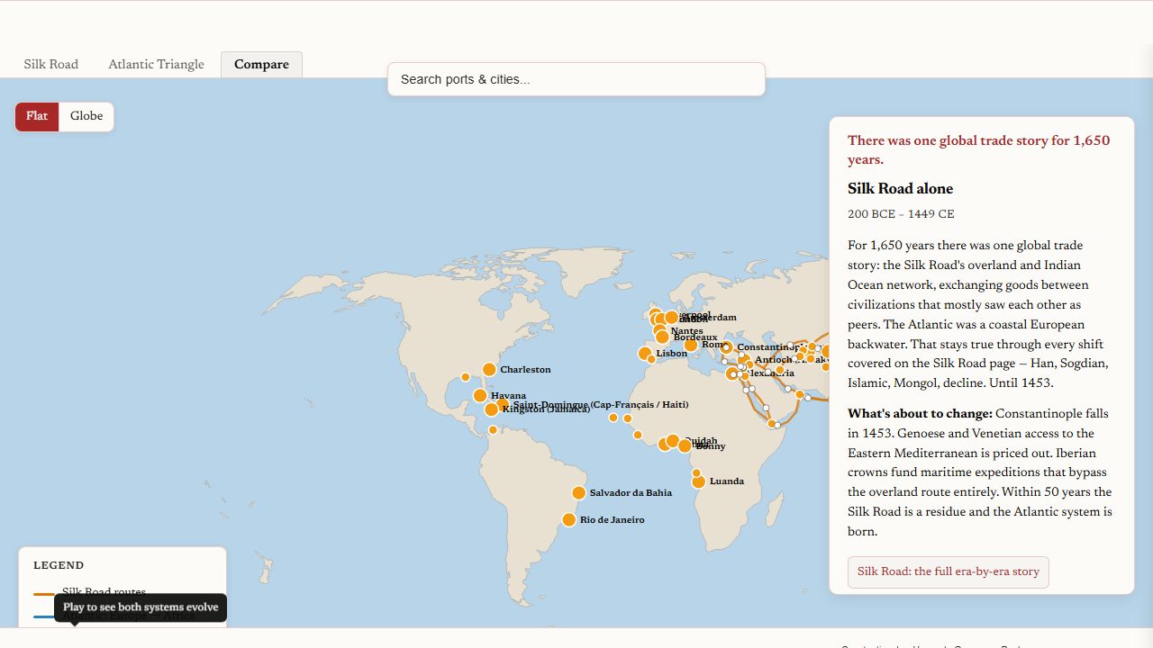This screenshot has width=1153, height=648.
Task: Click the Alexandria city marker
Action: 732,373
